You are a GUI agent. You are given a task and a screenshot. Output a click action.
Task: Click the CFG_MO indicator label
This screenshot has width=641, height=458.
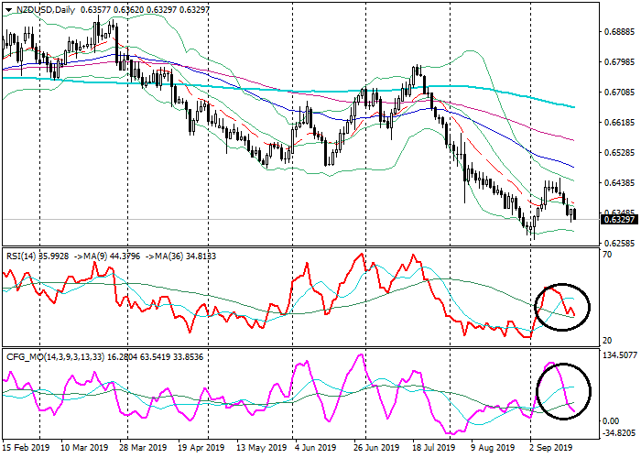26,354
